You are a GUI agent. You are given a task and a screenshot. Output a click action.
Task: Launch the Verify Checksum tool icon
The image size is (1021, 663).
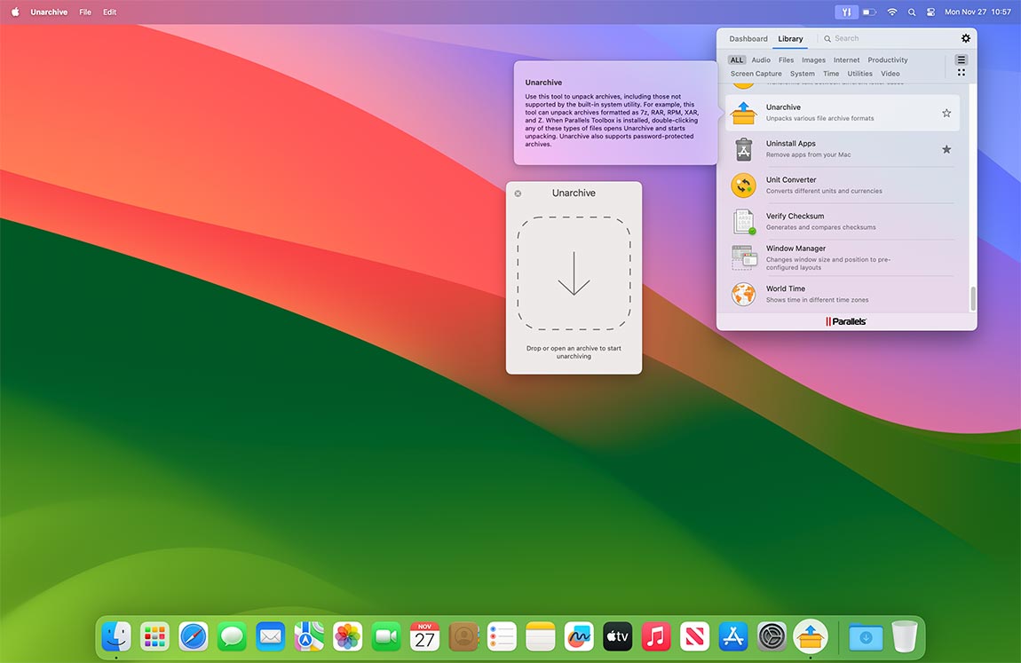click(743, 222)
